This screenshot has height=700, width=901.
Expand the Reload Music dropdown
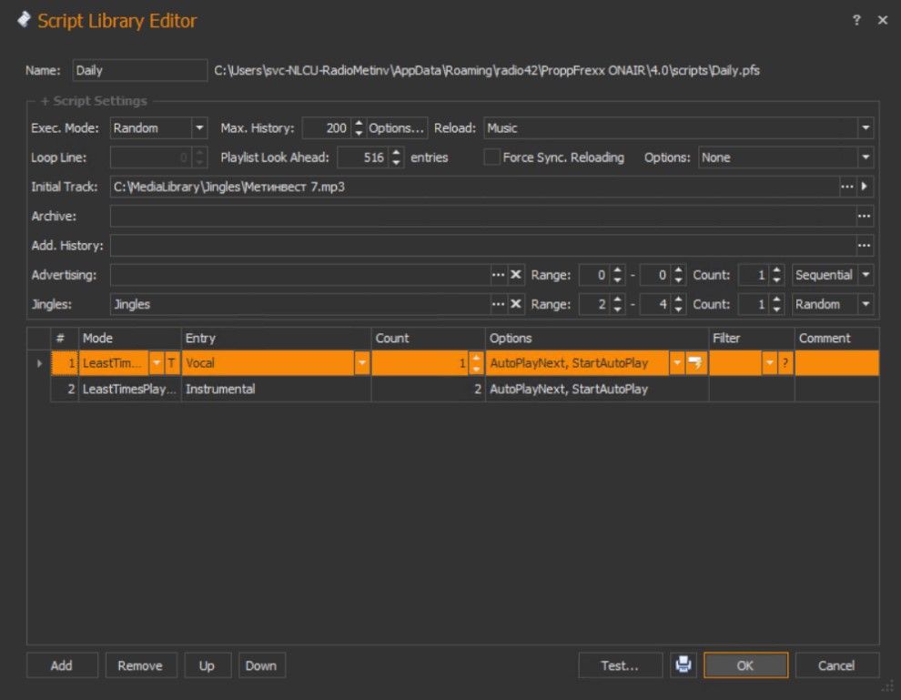(x=866, y=128)
